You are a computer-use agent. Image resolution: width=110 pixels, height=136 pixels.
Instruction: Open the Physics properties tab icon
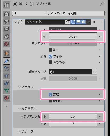pyautogui.click(x=7, y=76)
